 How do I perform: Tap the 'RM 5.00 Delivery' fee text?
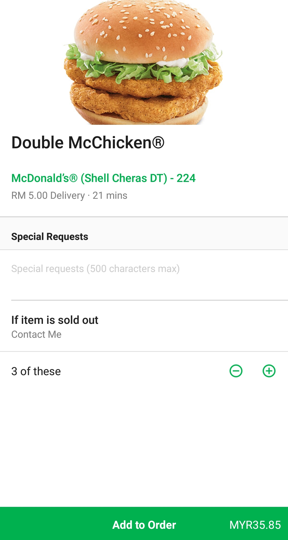(48, 196)
